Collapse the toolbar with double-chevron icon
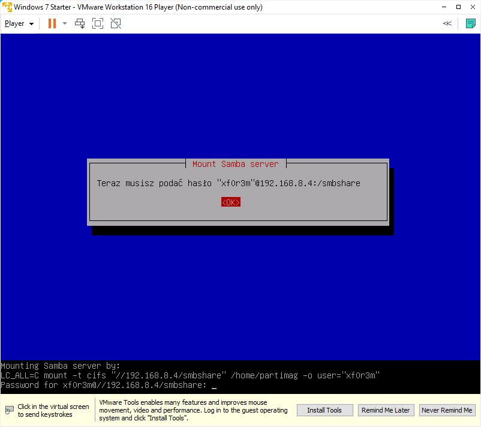This screenshot has width=481, height=427. click(447, 23)
